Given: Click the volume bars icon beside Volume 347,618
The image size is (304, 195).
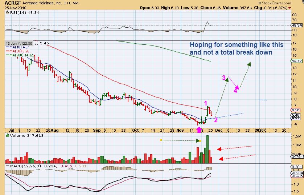Looking at the screenshot, I should [x=8, y=135].
